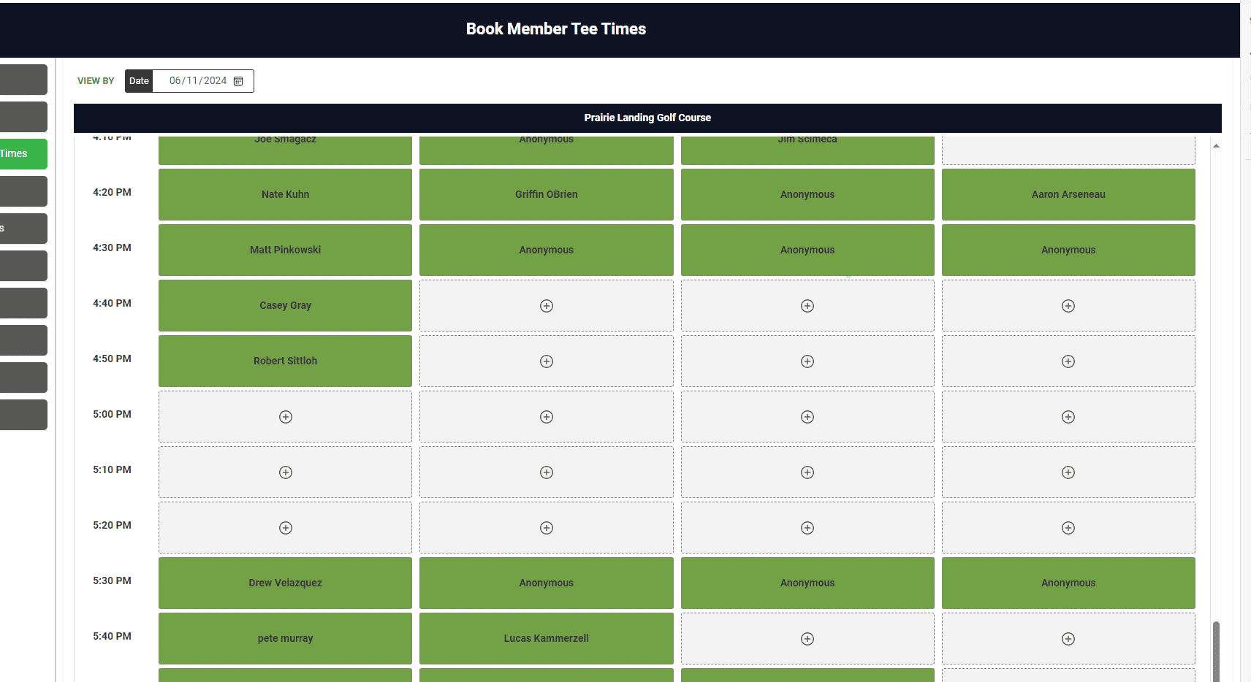Click the scrollbar up arrow
This screenshot has width=1251, height=682.
pos(1215,145)
